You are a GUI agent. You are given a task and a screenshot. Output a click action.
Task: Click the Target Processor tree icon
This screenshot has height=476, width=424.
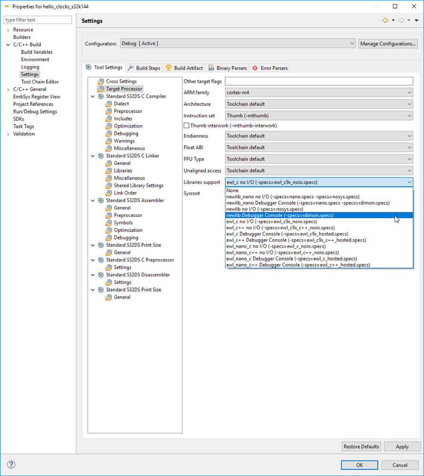pos(101,89)
